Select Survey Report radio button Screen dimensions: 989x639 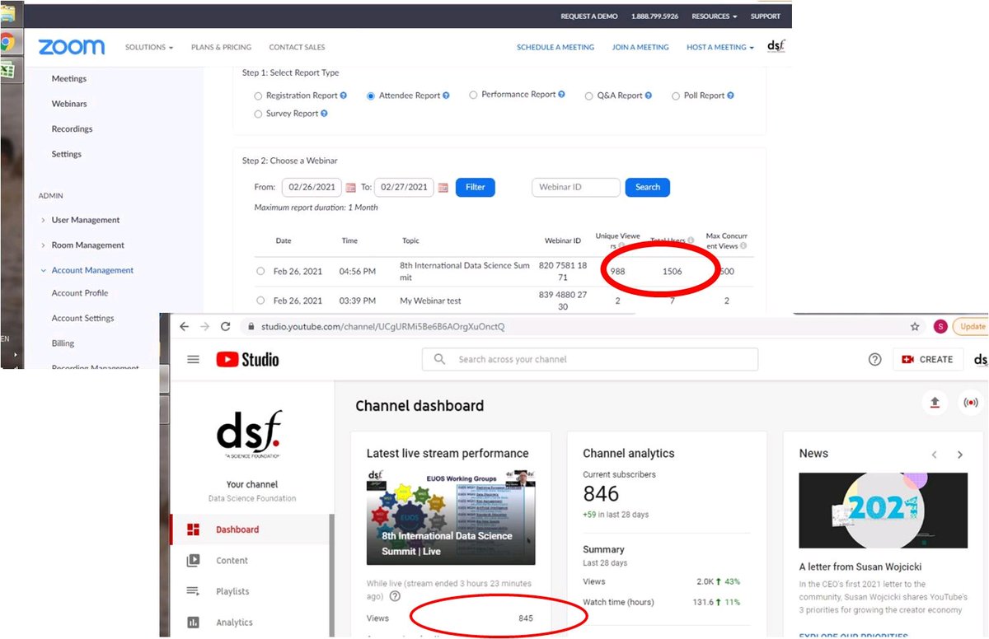[258, 114]
